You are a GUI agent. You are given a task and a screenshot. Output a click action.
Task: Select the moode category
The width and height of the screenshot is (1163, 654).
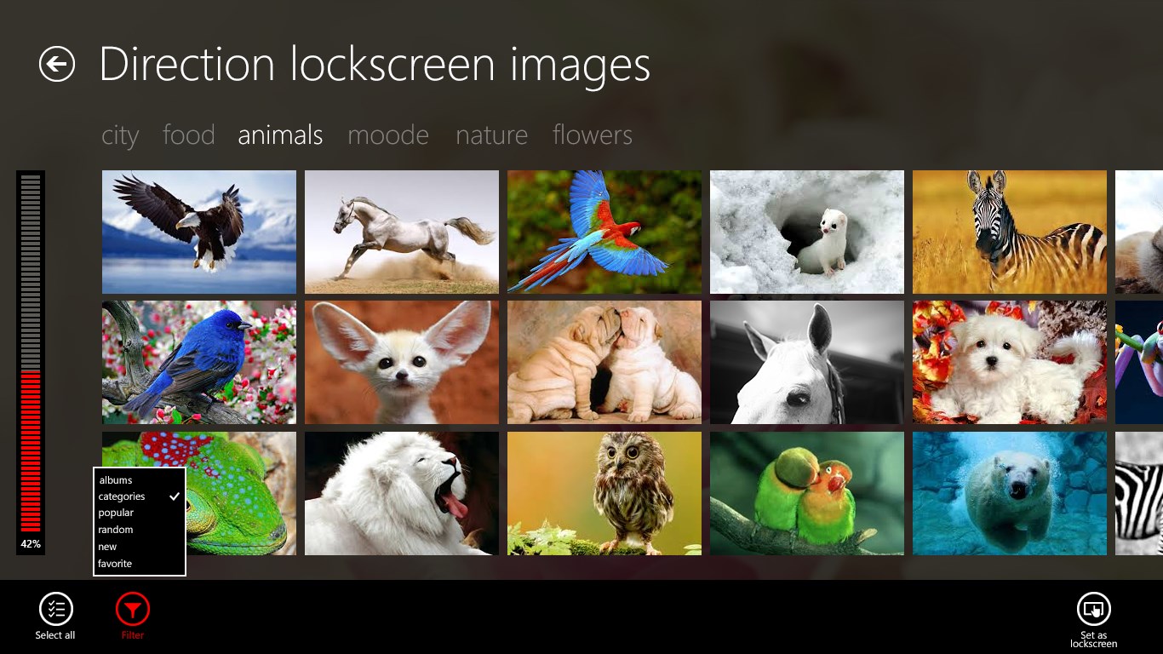tap(387, 135)
